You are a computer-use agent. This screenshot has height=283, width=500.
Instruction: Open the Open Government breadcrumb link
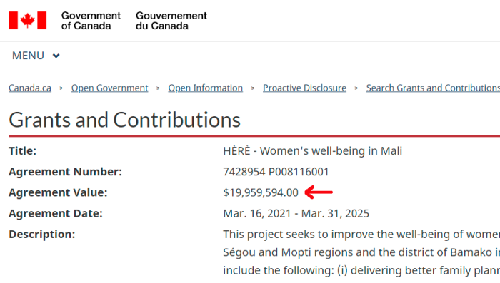pos(110,88)
